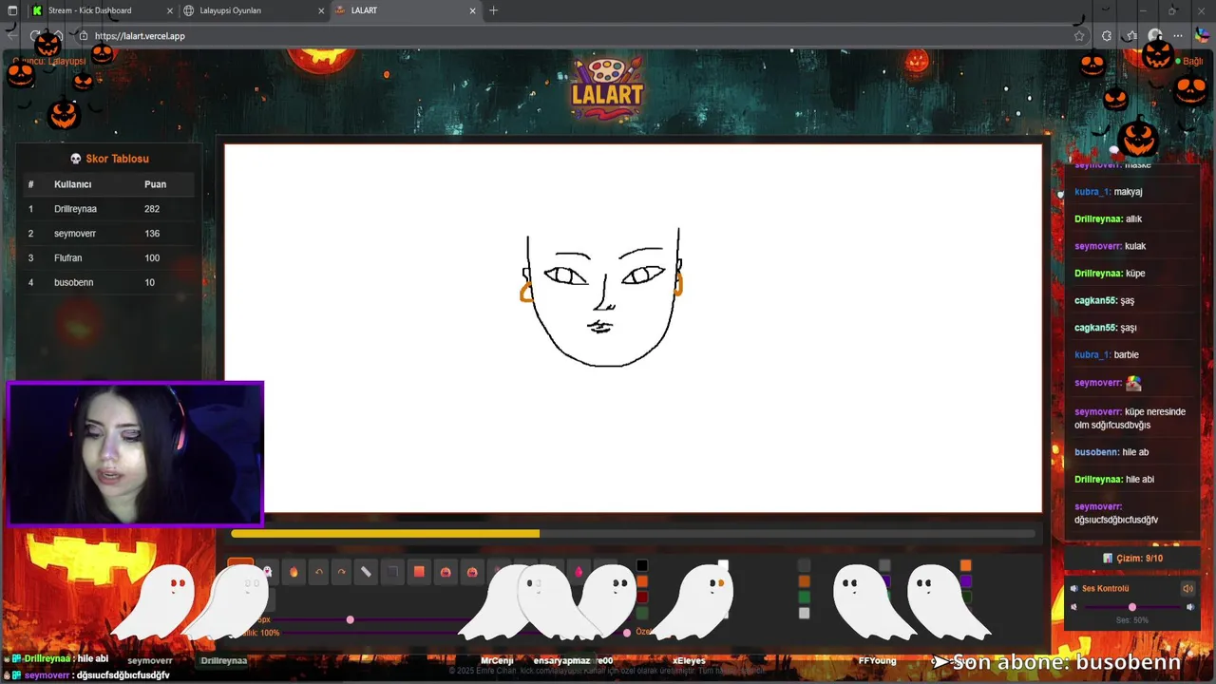This screenshot has width=1216, height=684.
Task: Click the Skor Tablosu title
Action: [117, 159]
